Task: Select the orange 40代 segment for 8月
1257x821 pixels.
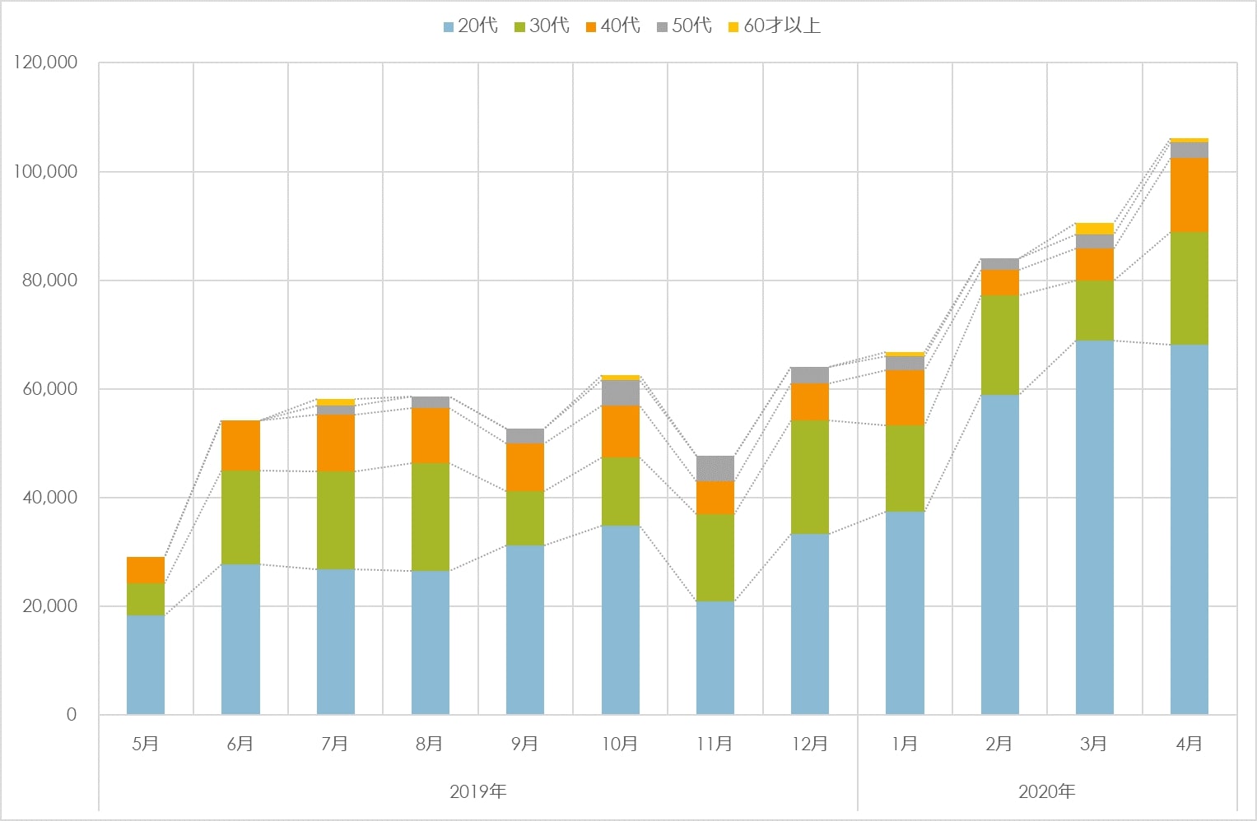Action: click(431, 435)
